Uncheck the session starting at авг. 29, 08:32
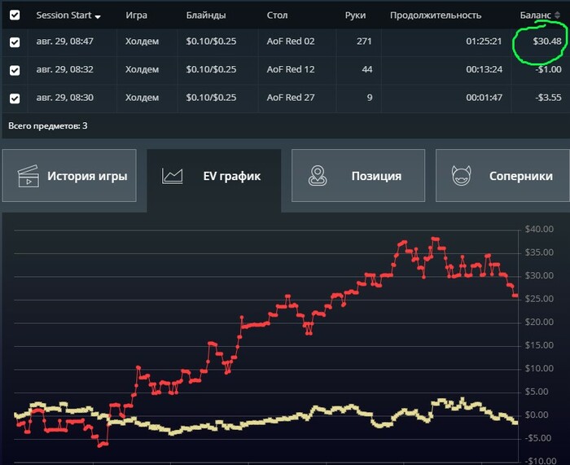The image size is (570, 465). click(15, 70)
